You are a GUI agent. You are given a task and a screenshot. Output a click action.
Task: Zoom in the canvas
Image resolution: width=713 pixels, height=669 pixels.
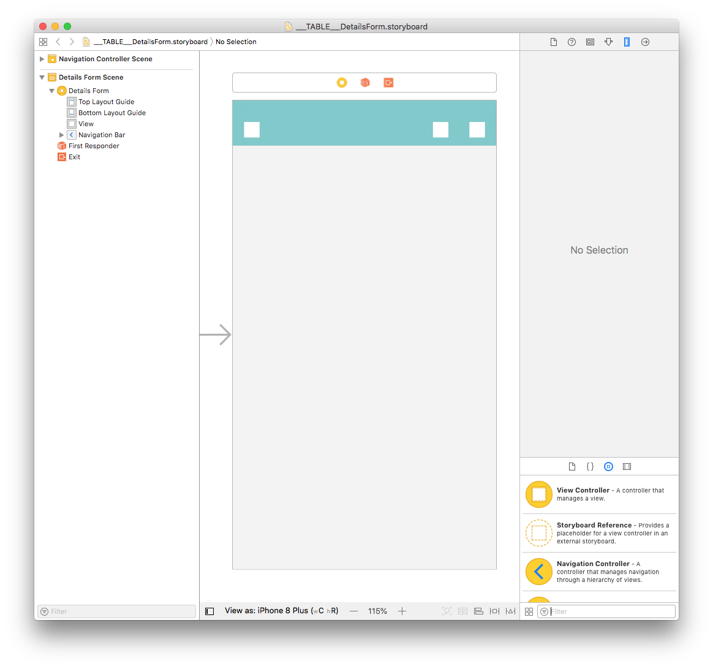coord(402,611)
